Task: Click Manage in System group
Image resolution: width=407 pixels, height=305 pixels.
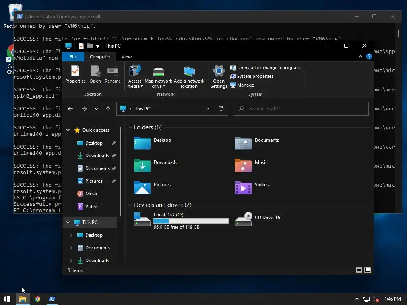Action: point(242,85)
